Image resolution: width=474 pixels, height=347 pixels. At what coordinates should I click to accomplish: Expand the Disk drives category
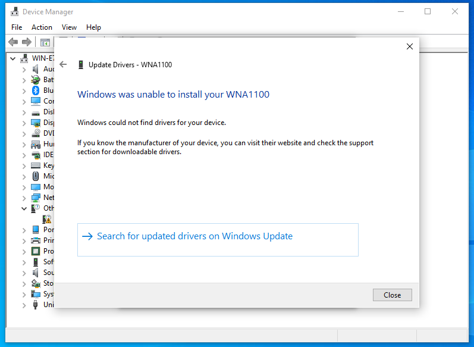(x=24, y=112)
